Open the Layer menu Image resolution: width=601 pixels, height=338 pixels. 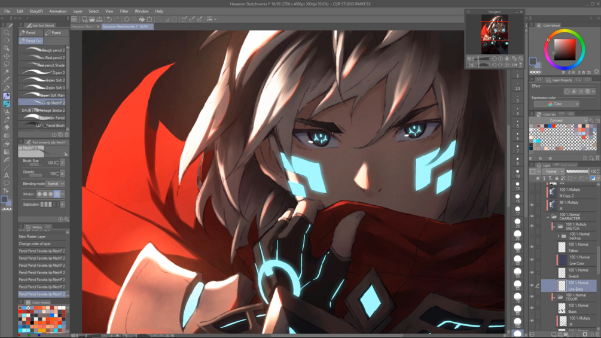[x=78, y=11]
